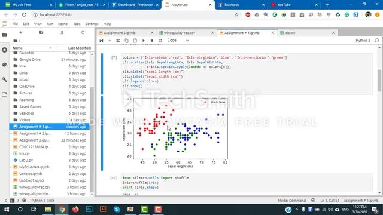Open the View menu
The image size is (383, 215).
38,24
